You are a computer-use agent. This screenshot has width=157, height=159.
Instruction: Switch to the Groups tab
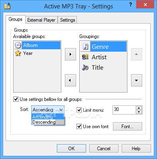[x=16, y=19]
